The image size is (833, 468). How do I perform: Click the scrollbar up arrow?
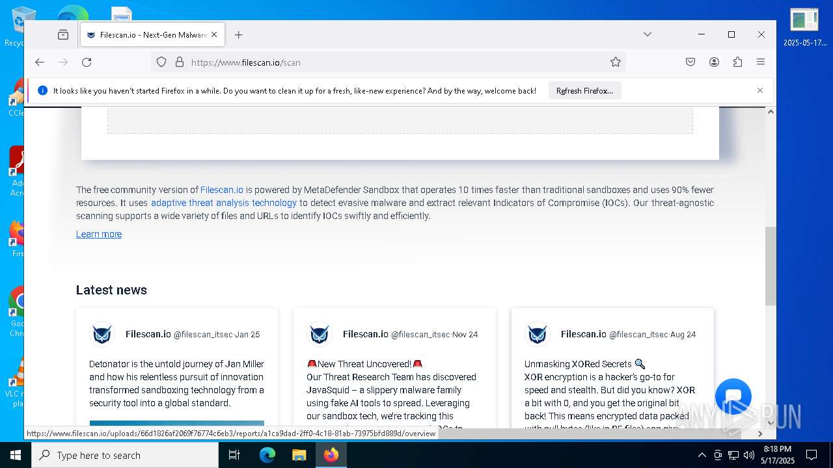(x=771, y=112)
